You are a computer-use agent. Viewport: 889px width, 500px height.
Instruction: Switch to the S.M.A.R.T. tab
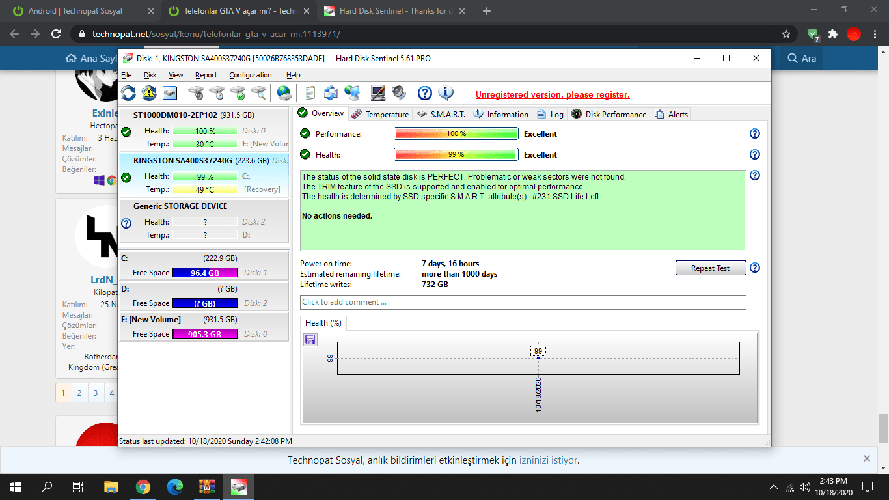point(441,114)
